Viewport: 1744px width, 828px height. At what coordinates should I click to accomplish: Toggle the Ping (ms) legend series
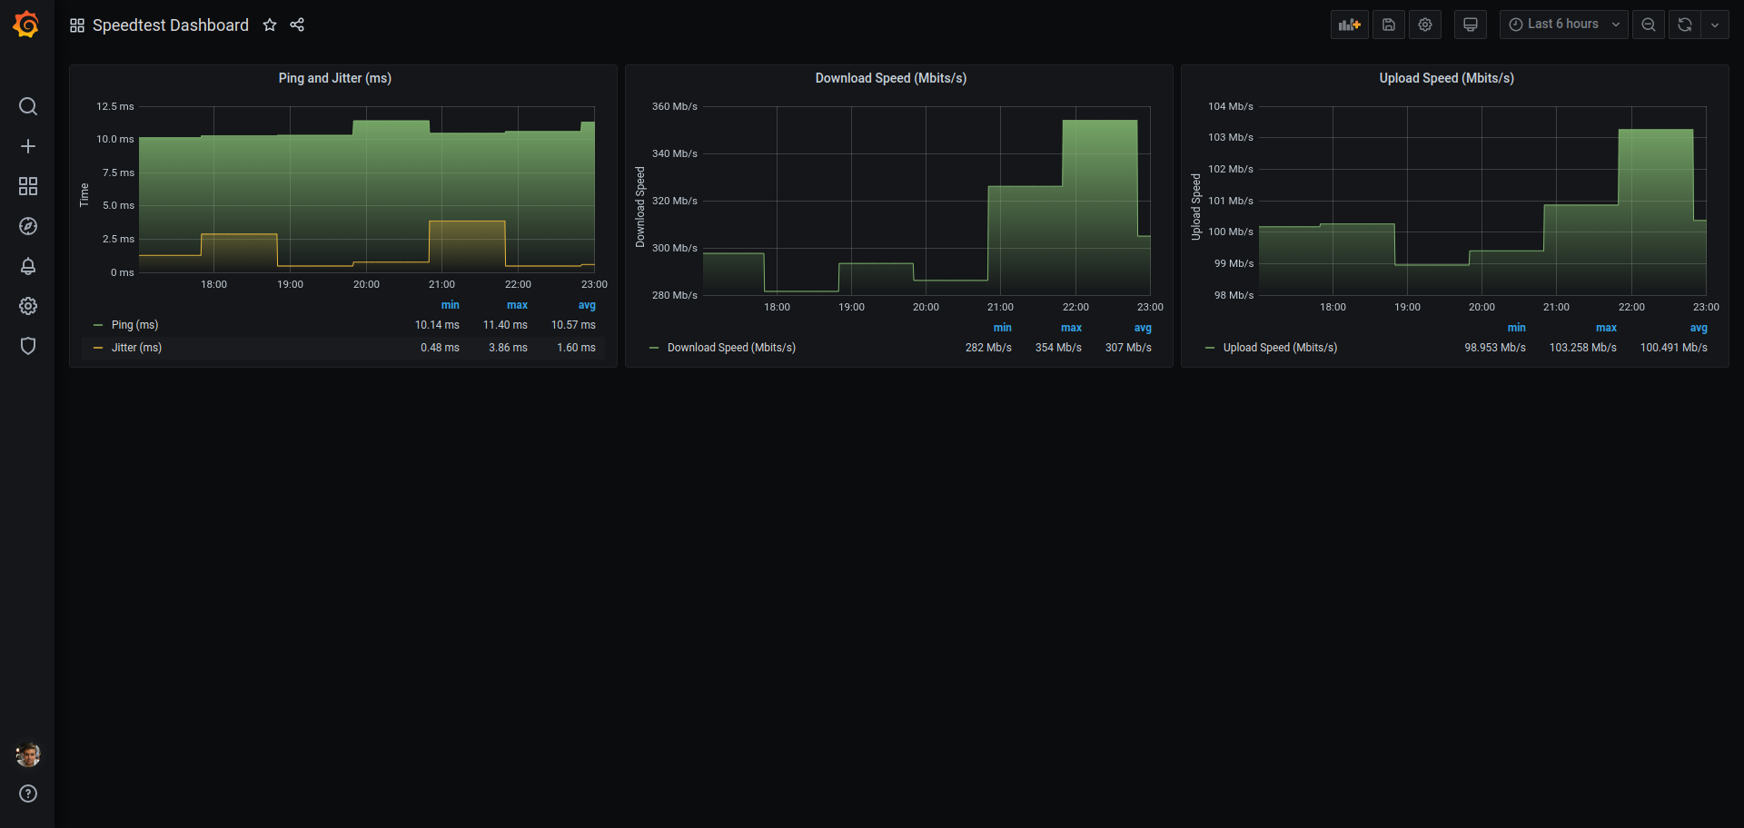(x=134, y=325)
